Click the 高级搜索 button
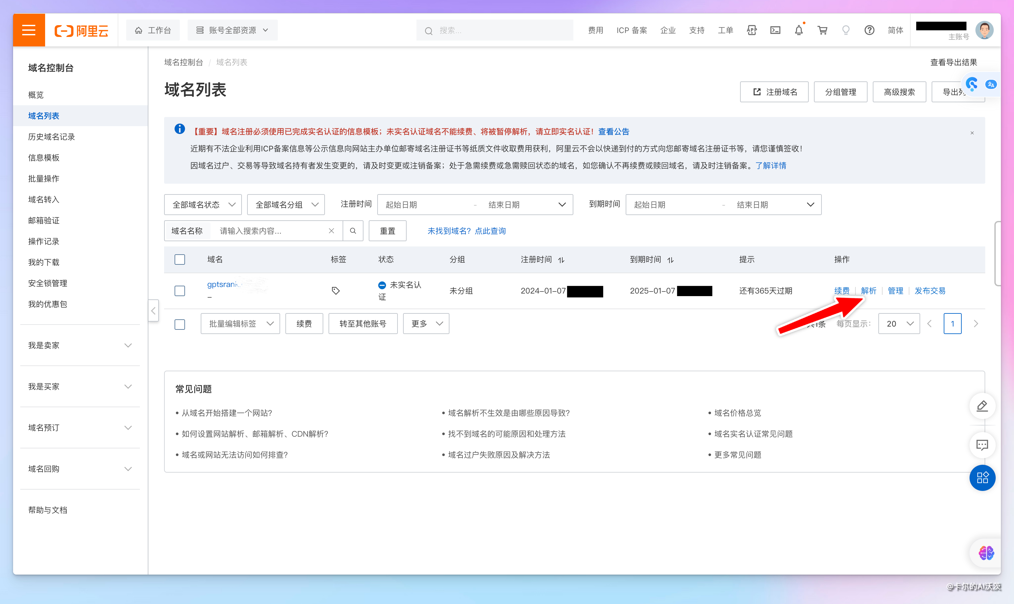The image size is (1014, 604). tap(899, 92)
